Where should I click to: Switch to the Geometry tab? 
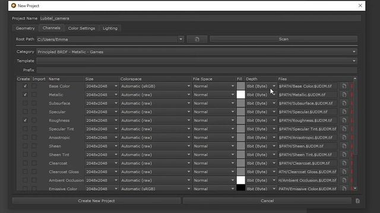[x=25, y=28]
